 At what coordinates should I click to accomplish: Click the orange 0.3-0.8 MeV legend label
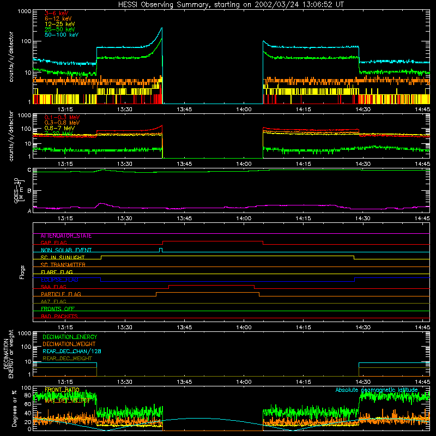pos(62,123)
